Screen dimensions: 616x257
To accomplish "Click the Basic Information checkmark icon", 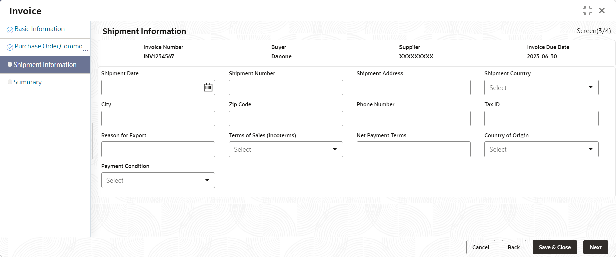I will tap(10, 30).
